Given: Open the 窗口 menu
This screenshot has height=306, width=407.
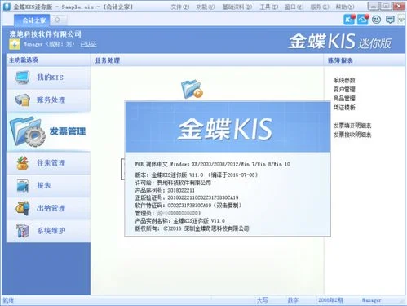Looking at the screenshot, I should tap(294, 7).
